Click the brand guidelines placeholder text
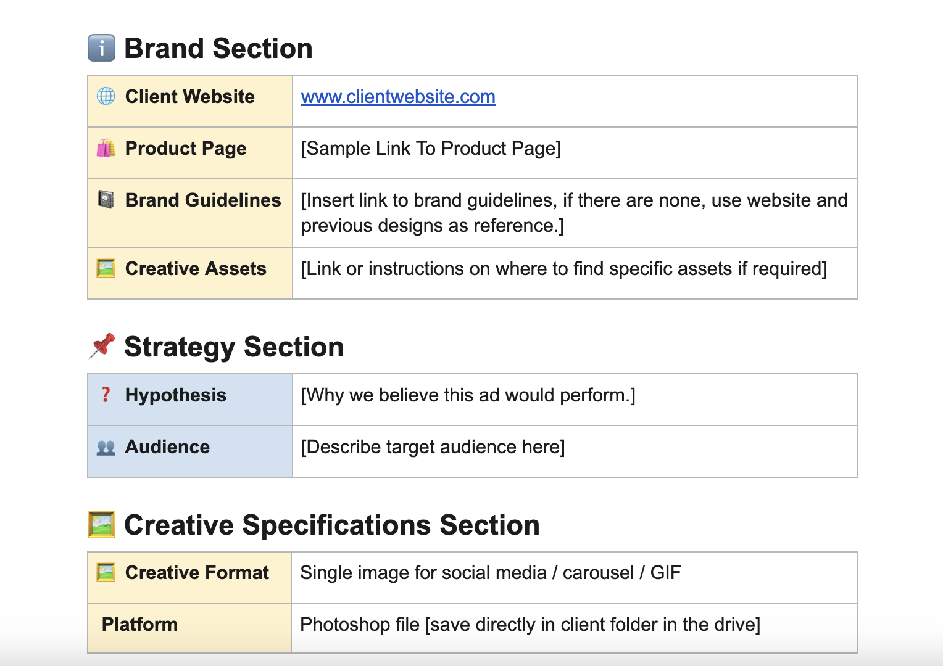This screenshot has height=666, width=943. tap(574, 213)
